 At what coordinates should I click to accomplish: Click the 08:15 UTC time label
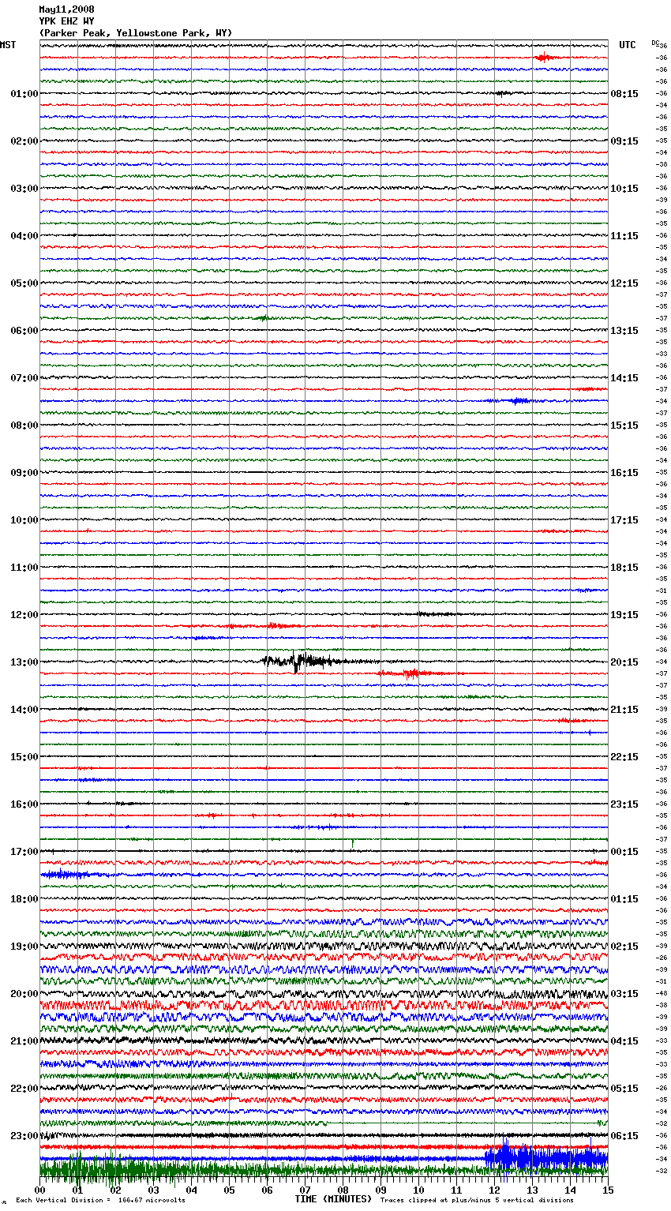[x=624, y=94]
